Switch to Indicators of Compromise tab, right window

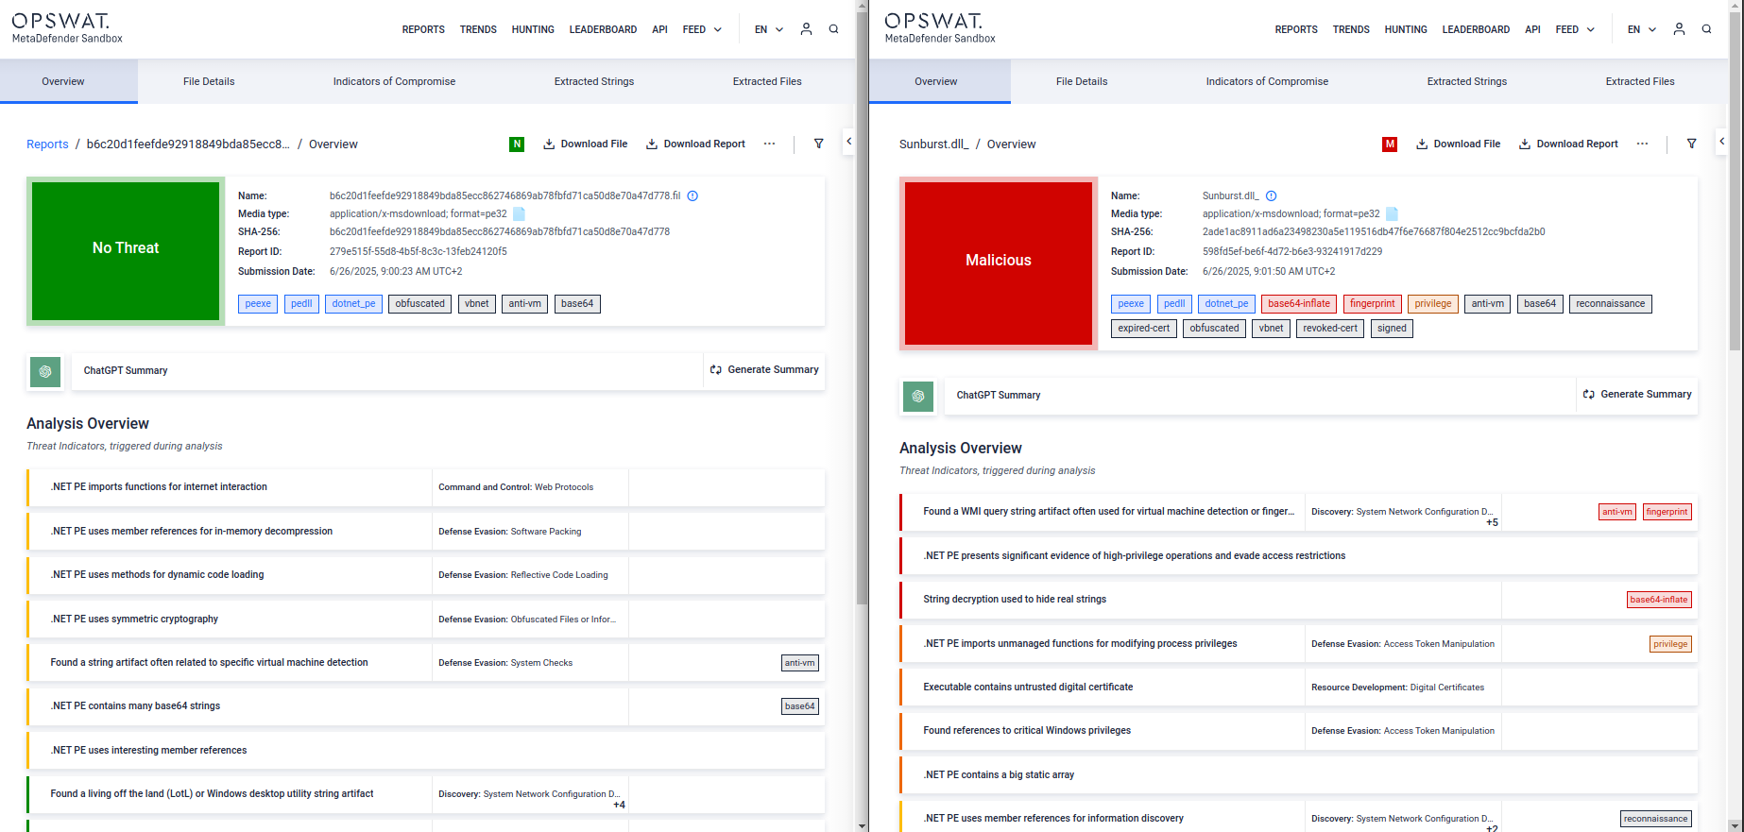point(1267,81)
